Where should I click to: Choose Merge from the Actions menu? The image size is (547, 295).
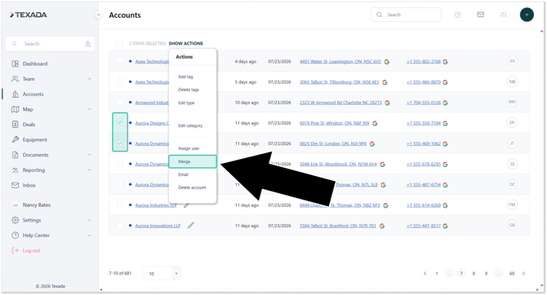click(x=193, y=161)
